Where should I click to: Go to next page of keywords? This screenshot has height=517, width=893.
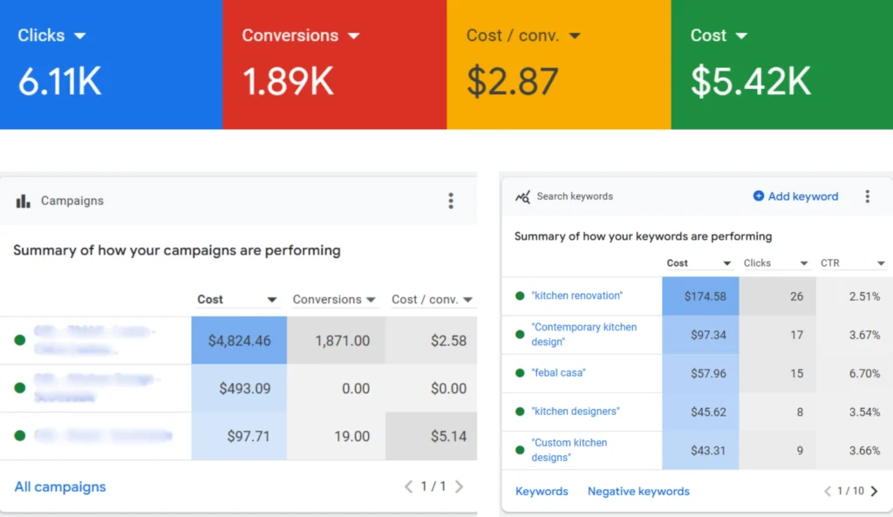pos(875,492)
